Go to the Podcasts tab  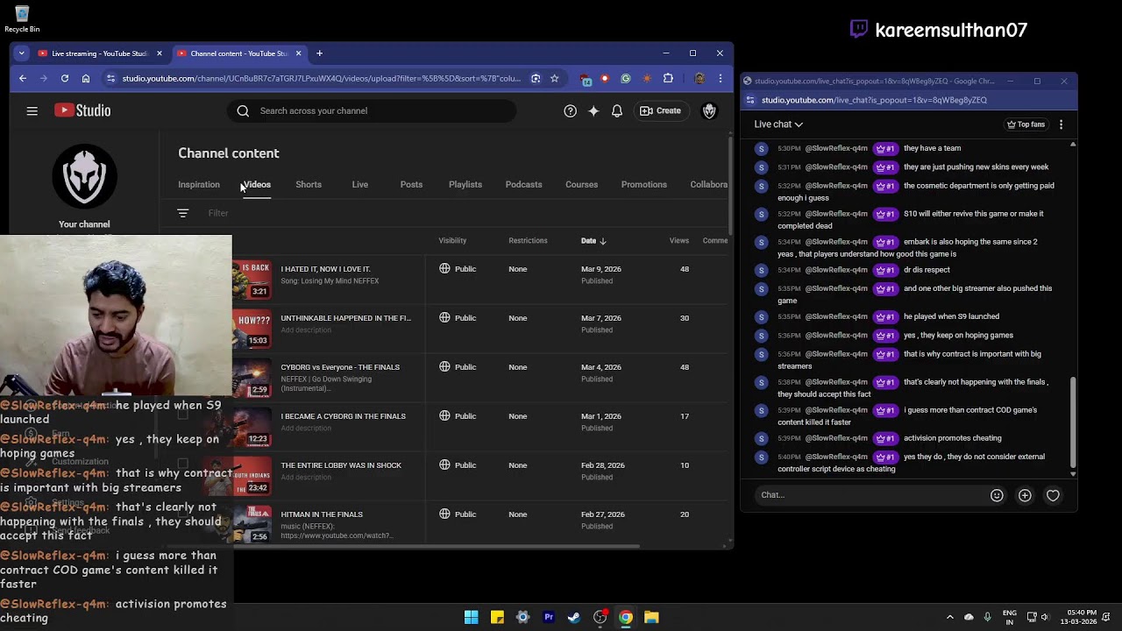[x=523, y=184]
